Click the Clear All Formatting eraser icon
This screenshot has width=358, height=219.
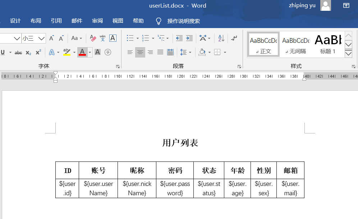click(x=92, y=39)
